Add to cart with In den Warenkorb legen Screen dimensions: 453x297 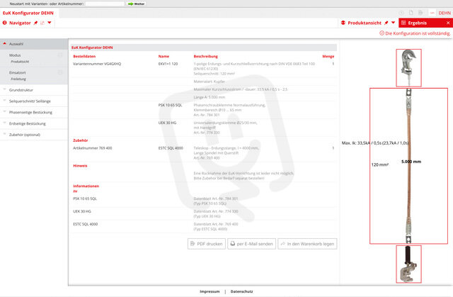(307, 243)
